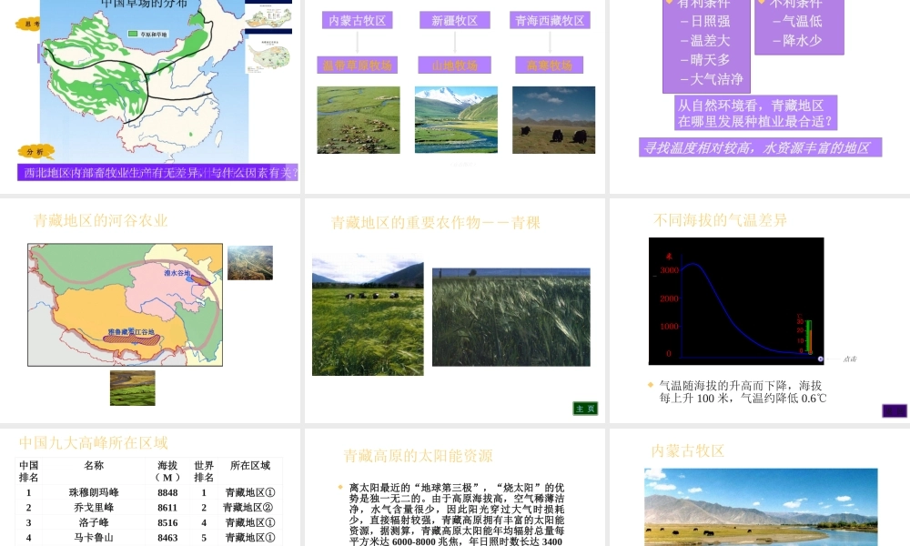Click the text 降水少
910x546 pixels.
802,41
